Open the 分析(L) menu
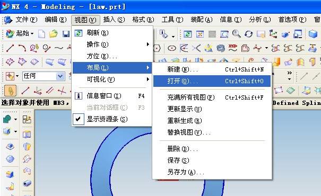Screen dimensions: 321x196 point(260,20)
